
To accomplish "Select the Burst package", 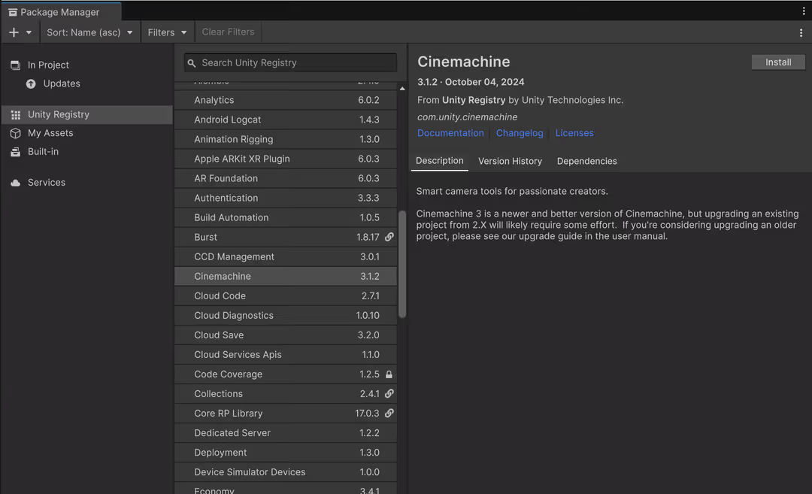I will (286, 237).
